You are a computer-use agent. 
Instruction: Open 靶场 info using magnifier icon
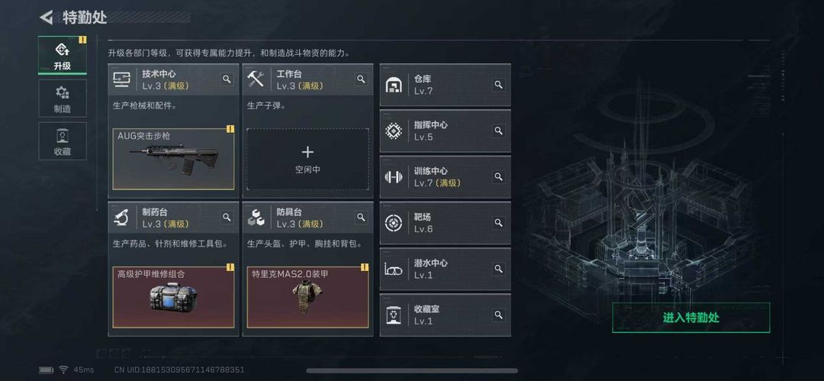(498, 223)
